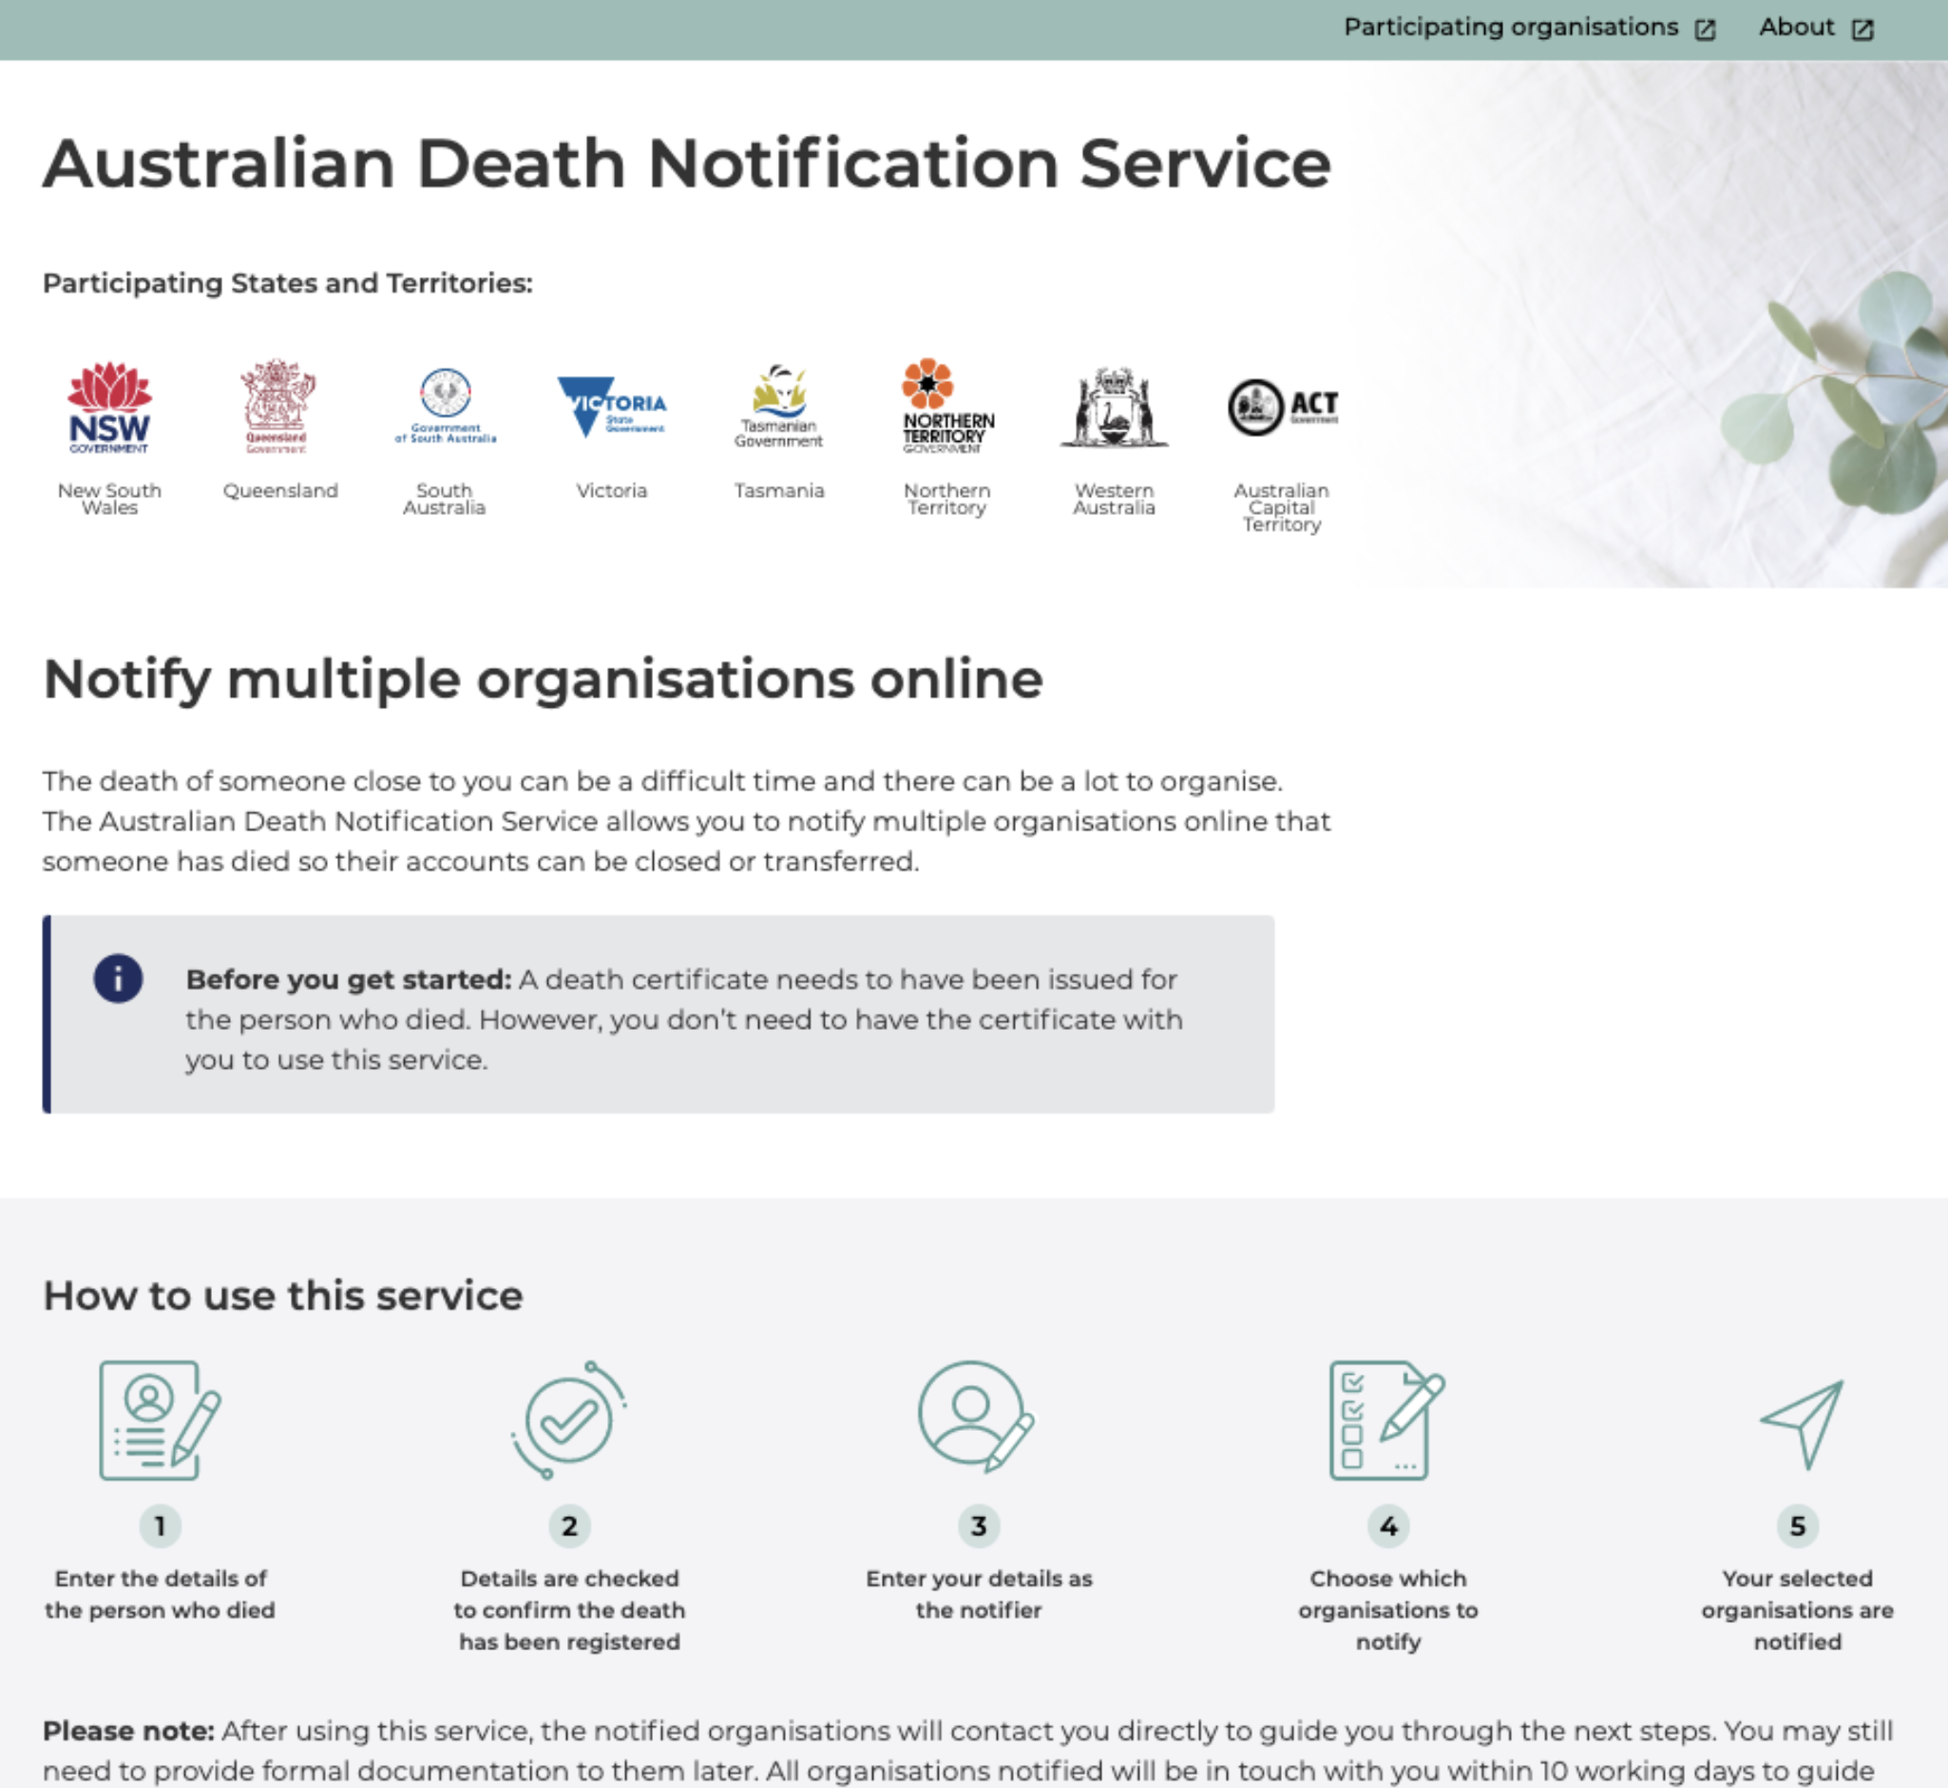Click the external-link icon beside Participating organisations

1705,29
